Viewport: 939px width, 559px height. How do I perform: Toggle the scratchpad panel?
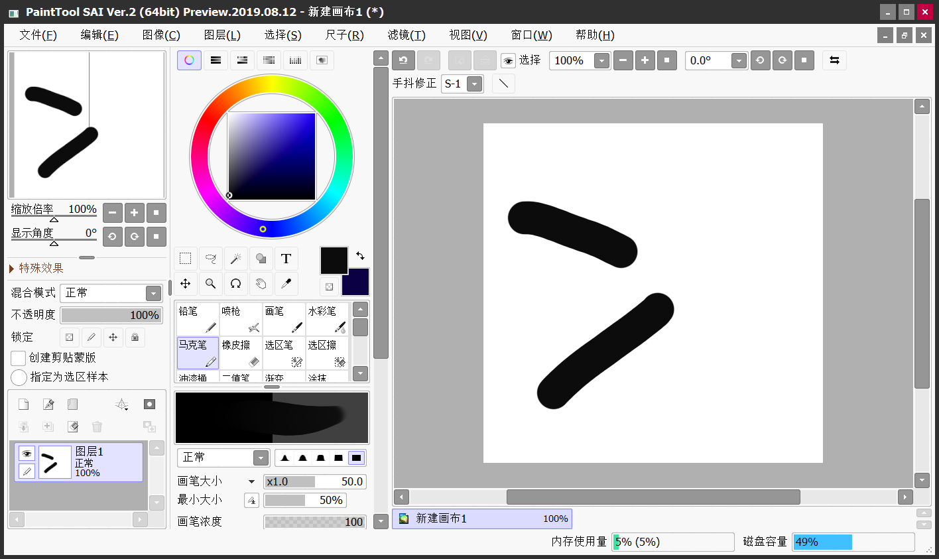click(322, 60)
